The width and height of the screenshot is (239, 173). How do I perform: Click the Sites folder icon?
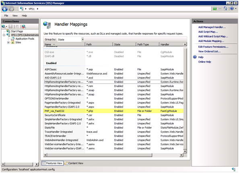(x=12, y=43)
